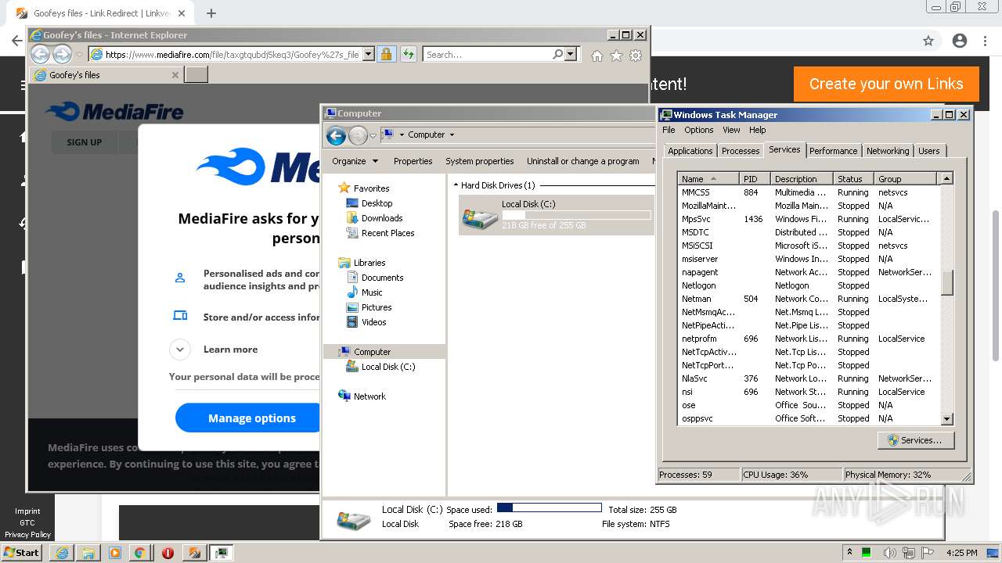
Task: Go back in the Computer explorer window
Action: click(336, 136)
